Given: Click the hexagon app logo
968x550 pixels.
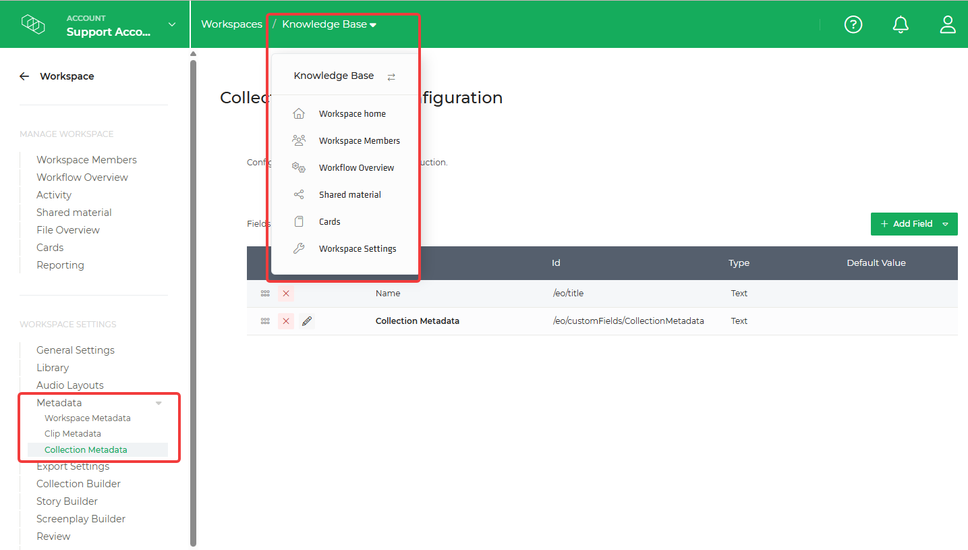Looking at the screenshot, I should (33, 24).
